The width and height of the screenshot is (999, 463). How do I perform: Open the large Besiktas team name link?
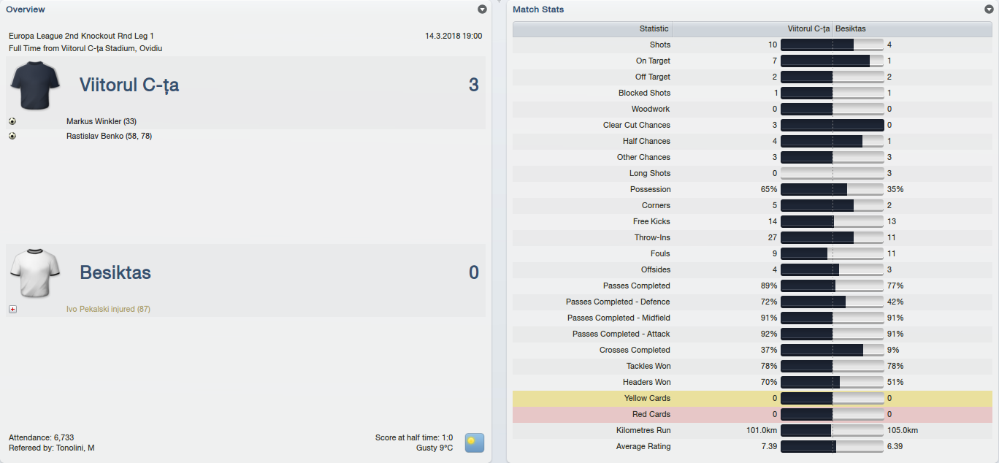point(115,272)
